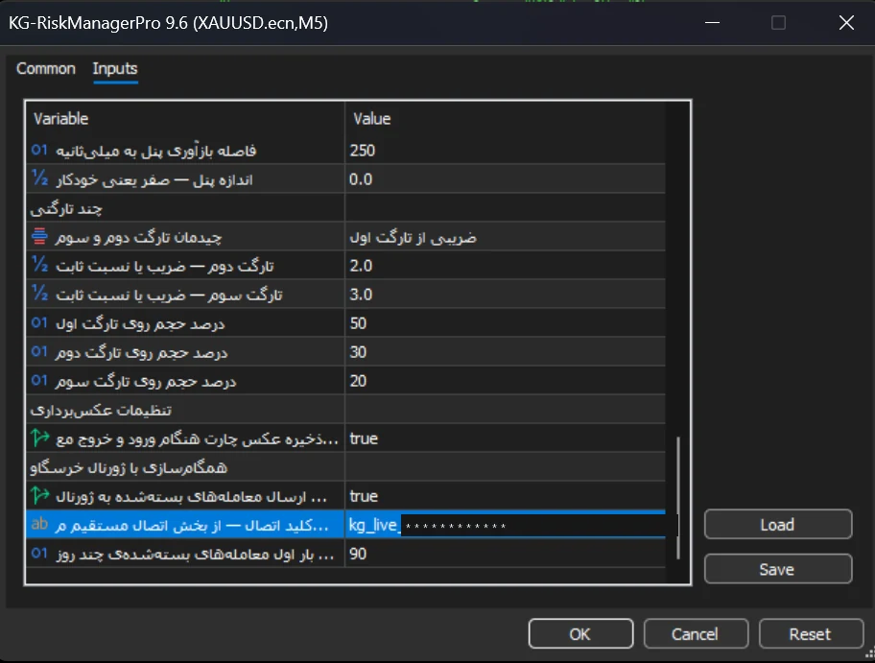Toggle the true value for sending trades to journal
The image size is (875, 663).
tap(506, 496)
